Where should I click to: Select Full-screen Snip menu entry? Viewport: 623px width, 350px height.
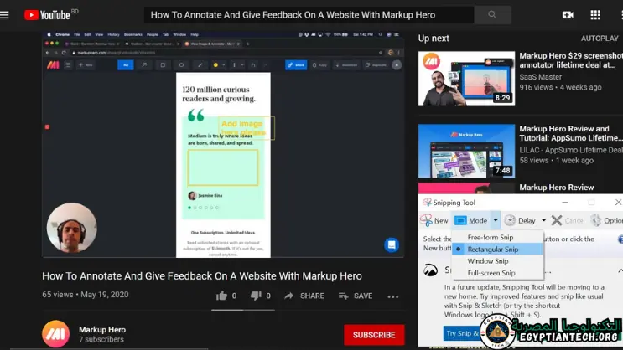coord(491,273)
